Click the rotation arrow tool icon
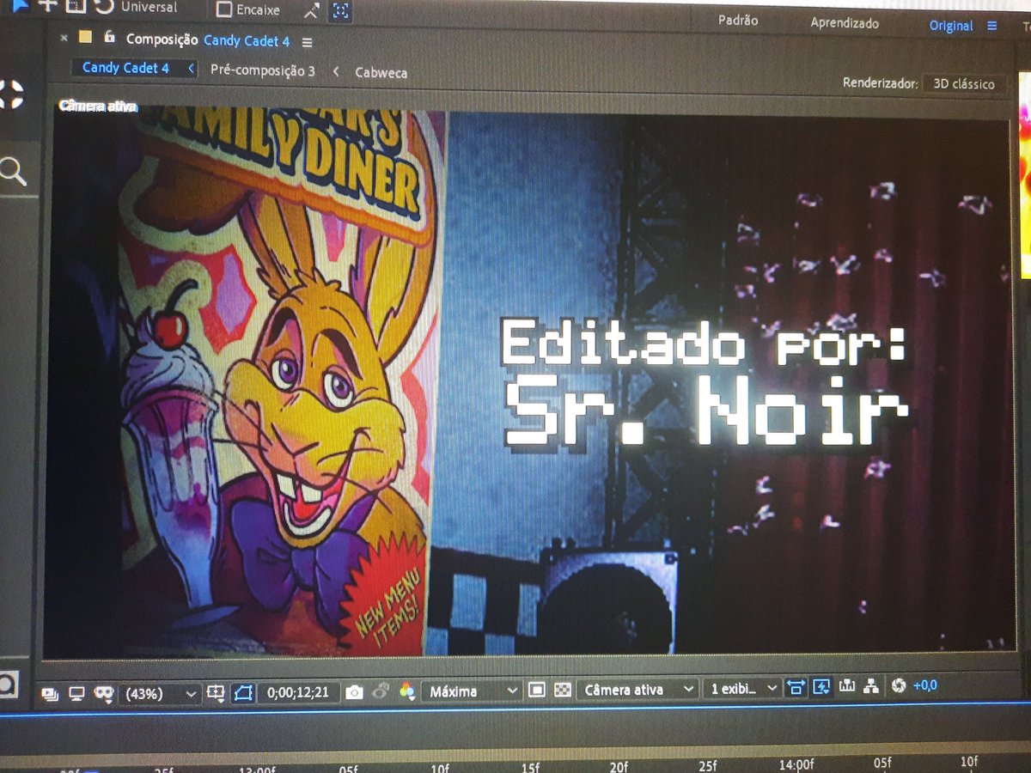The height and width of the screenshot is (773, 1031). 104,7
